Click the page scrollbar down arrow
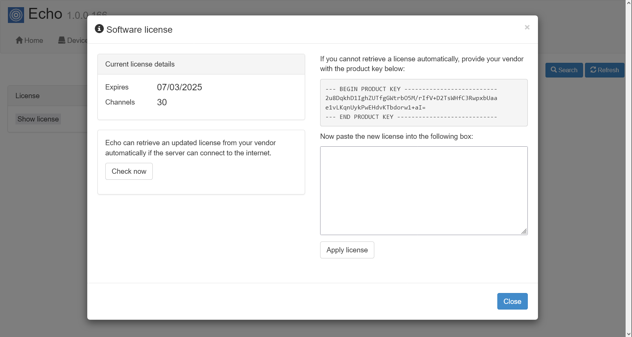This screenshot has height=337, width=632. click(629, 334)
